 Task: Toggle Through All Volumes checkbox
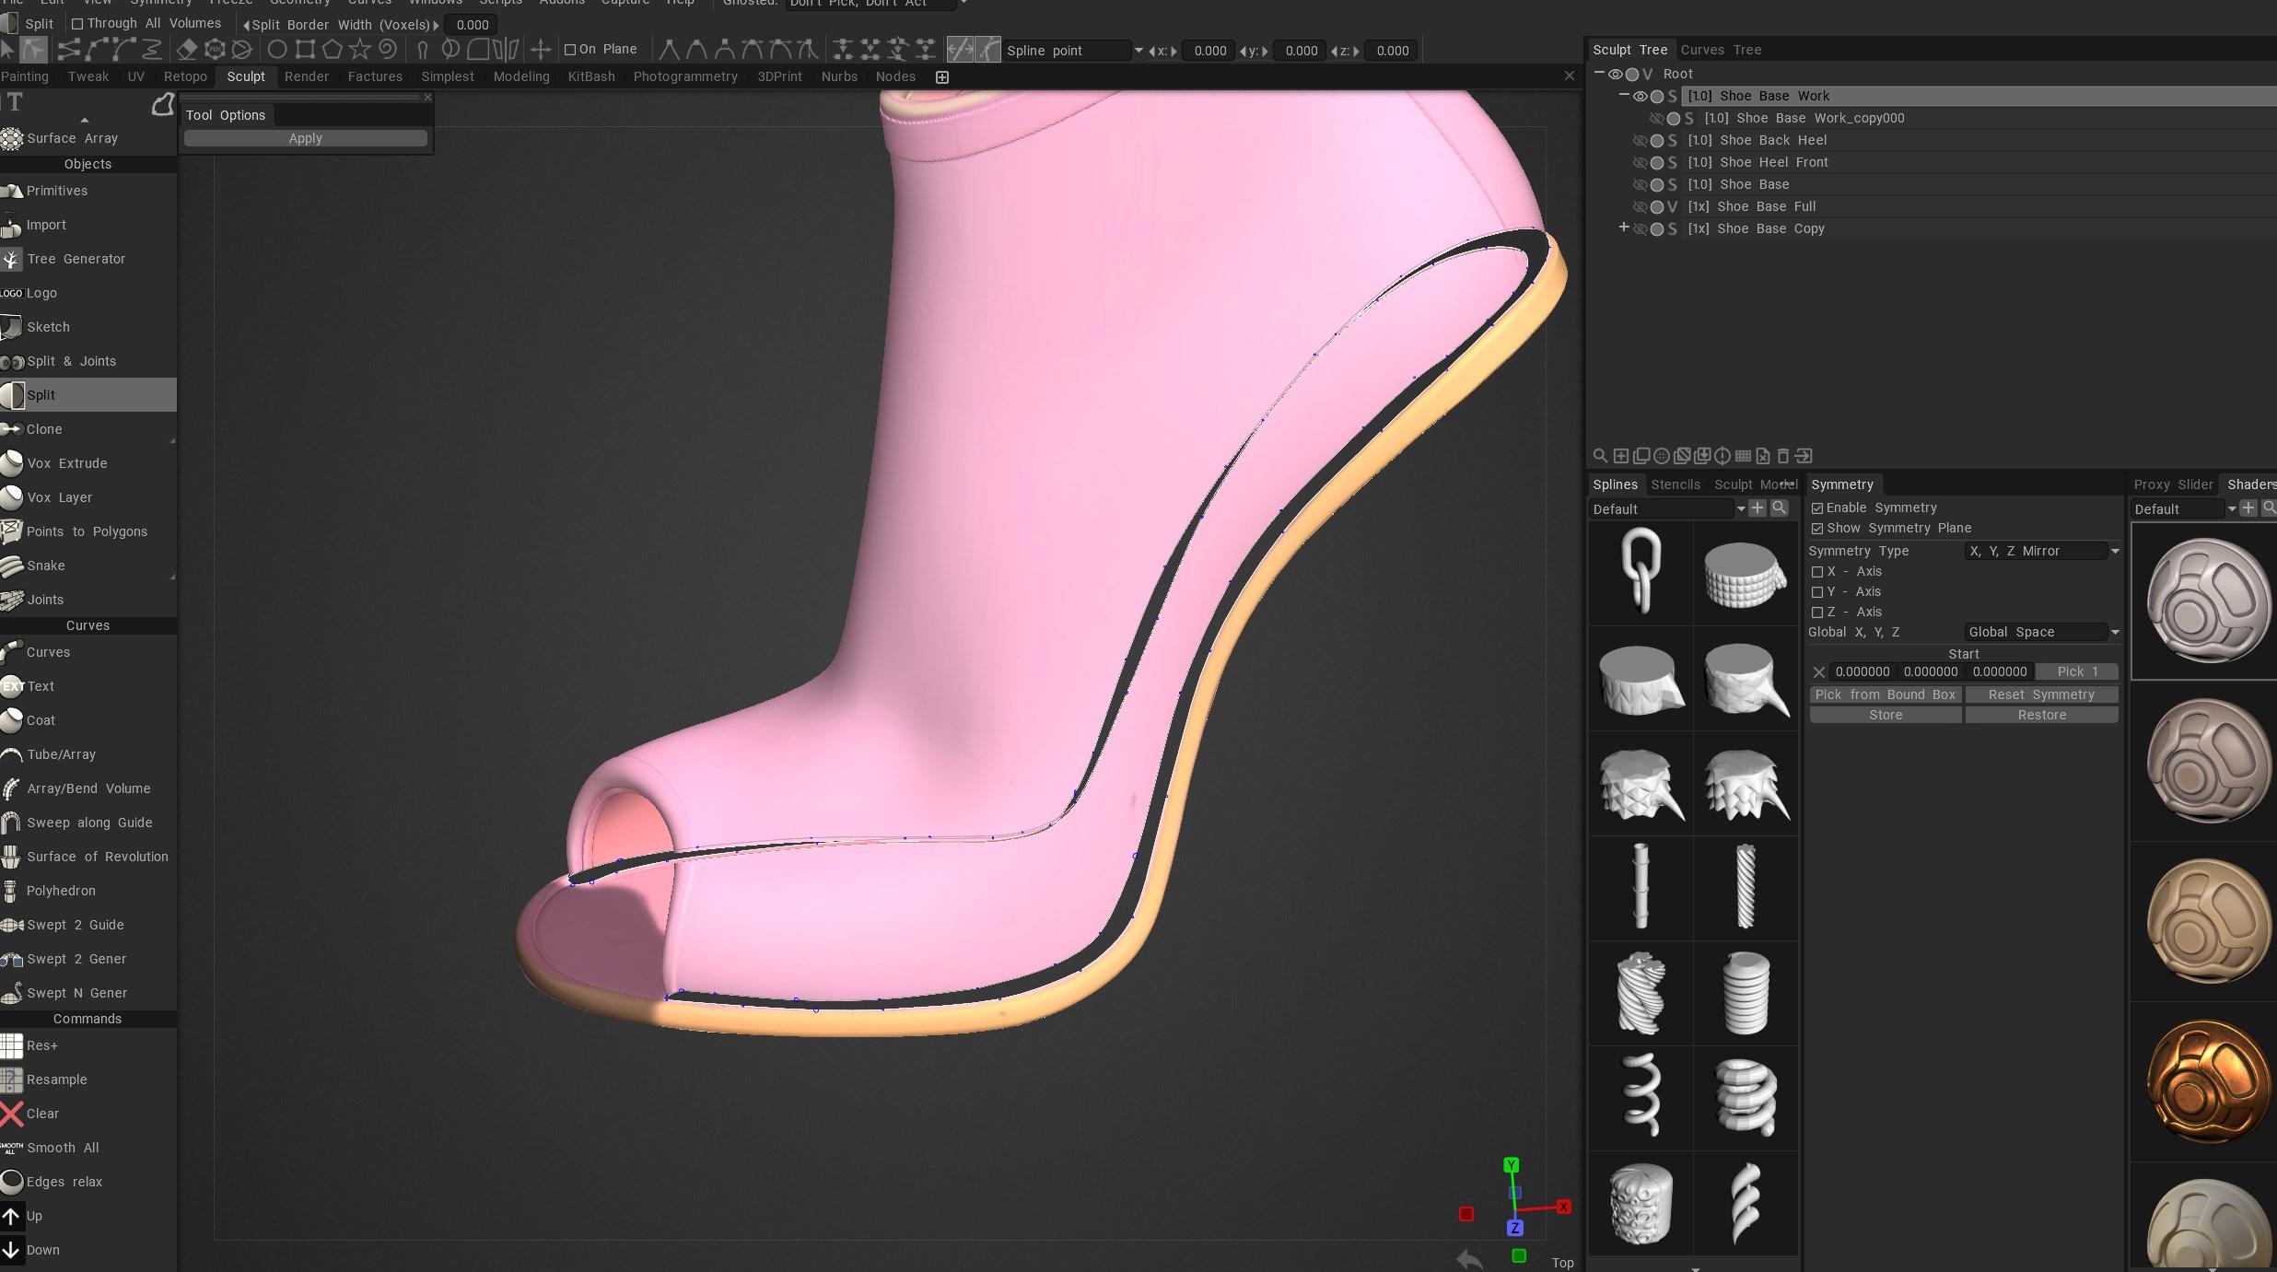pos(77,24)
